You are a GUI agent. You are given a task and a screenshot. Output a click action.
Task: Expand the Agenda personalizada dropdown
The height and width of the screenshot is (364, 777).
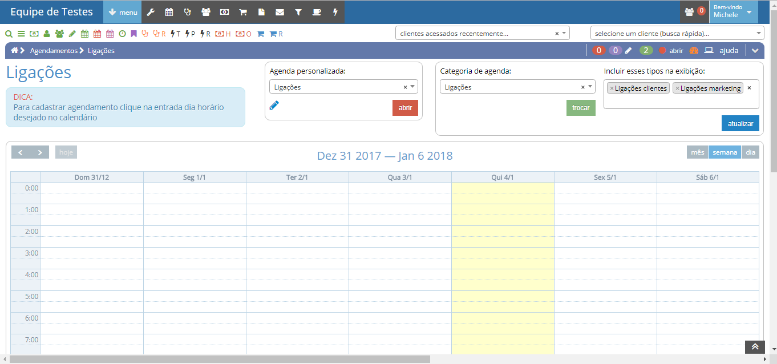[412, 87]
